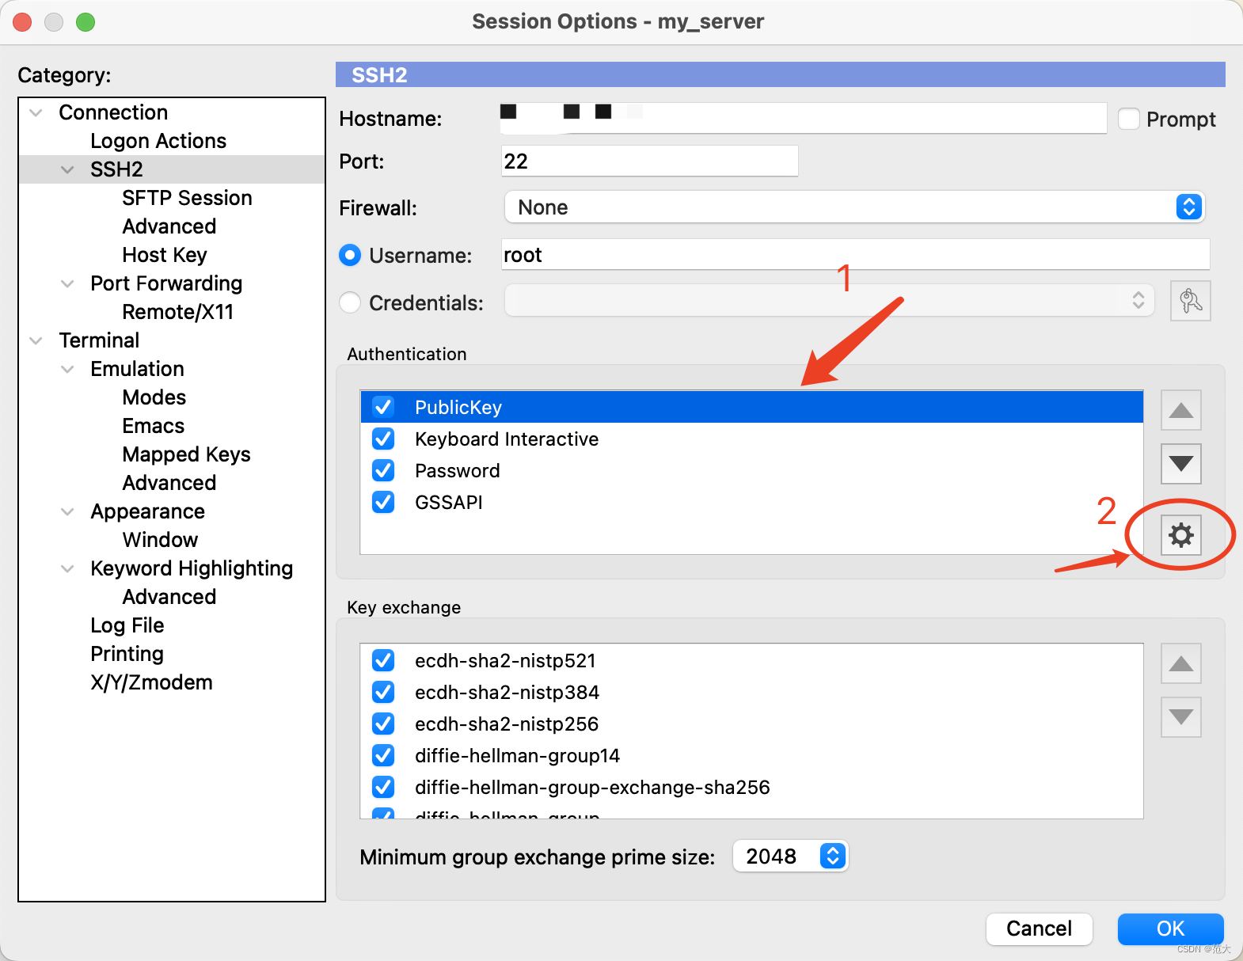Open authentication properties gear button
1243x961 pixels.
pos(1180,535)
